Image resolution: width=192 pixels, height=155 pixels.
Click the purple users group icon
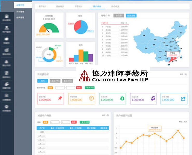click(153, 98)
